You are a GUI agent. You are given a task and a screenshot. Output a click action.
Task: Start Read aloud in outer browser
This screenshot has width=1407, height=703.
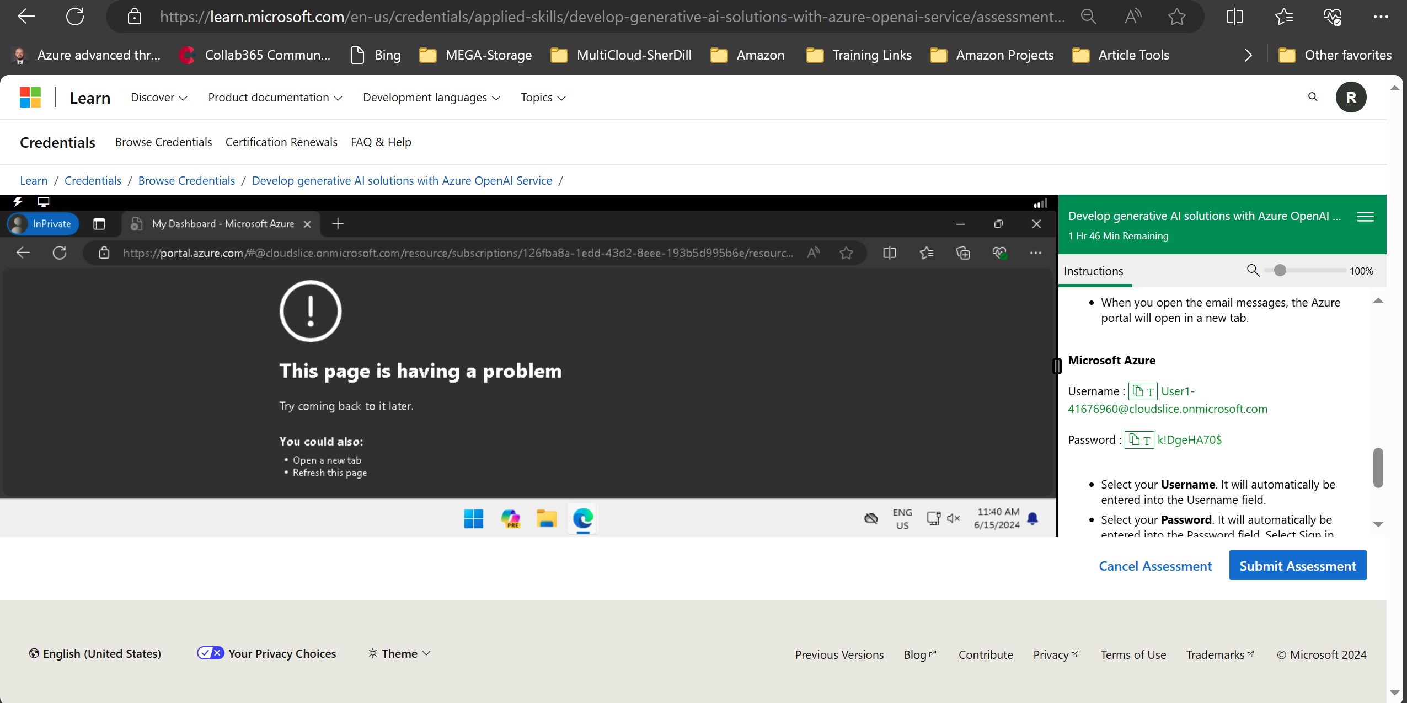coord(1133,17)
